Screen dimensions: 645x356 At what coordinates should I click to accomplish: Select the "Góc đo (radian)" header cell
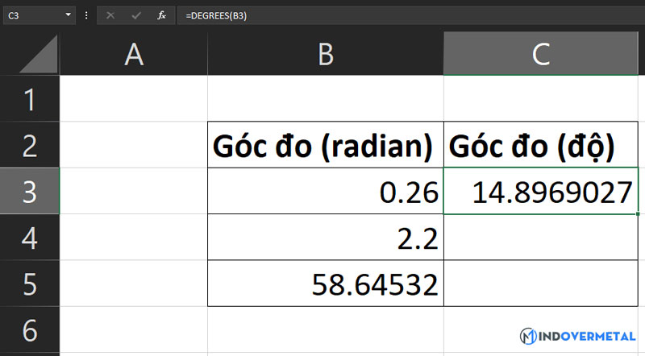[x=326, y=146]
